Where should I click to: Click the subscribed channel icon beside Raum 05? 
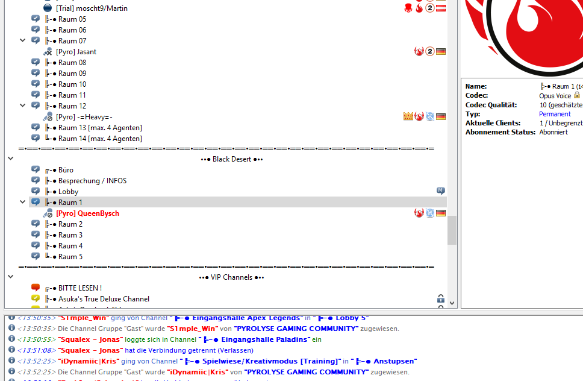(36, 19)
